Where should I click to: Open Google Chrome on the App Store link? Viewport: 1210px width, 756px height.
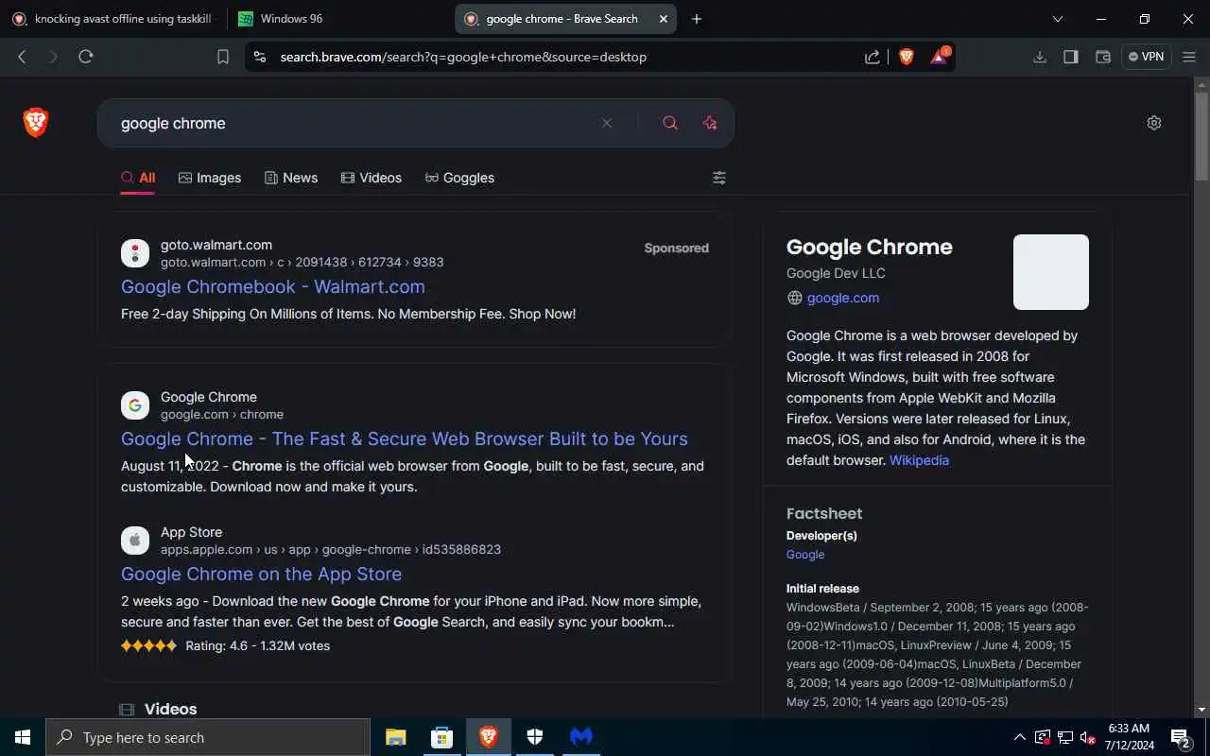pos(262,574)
